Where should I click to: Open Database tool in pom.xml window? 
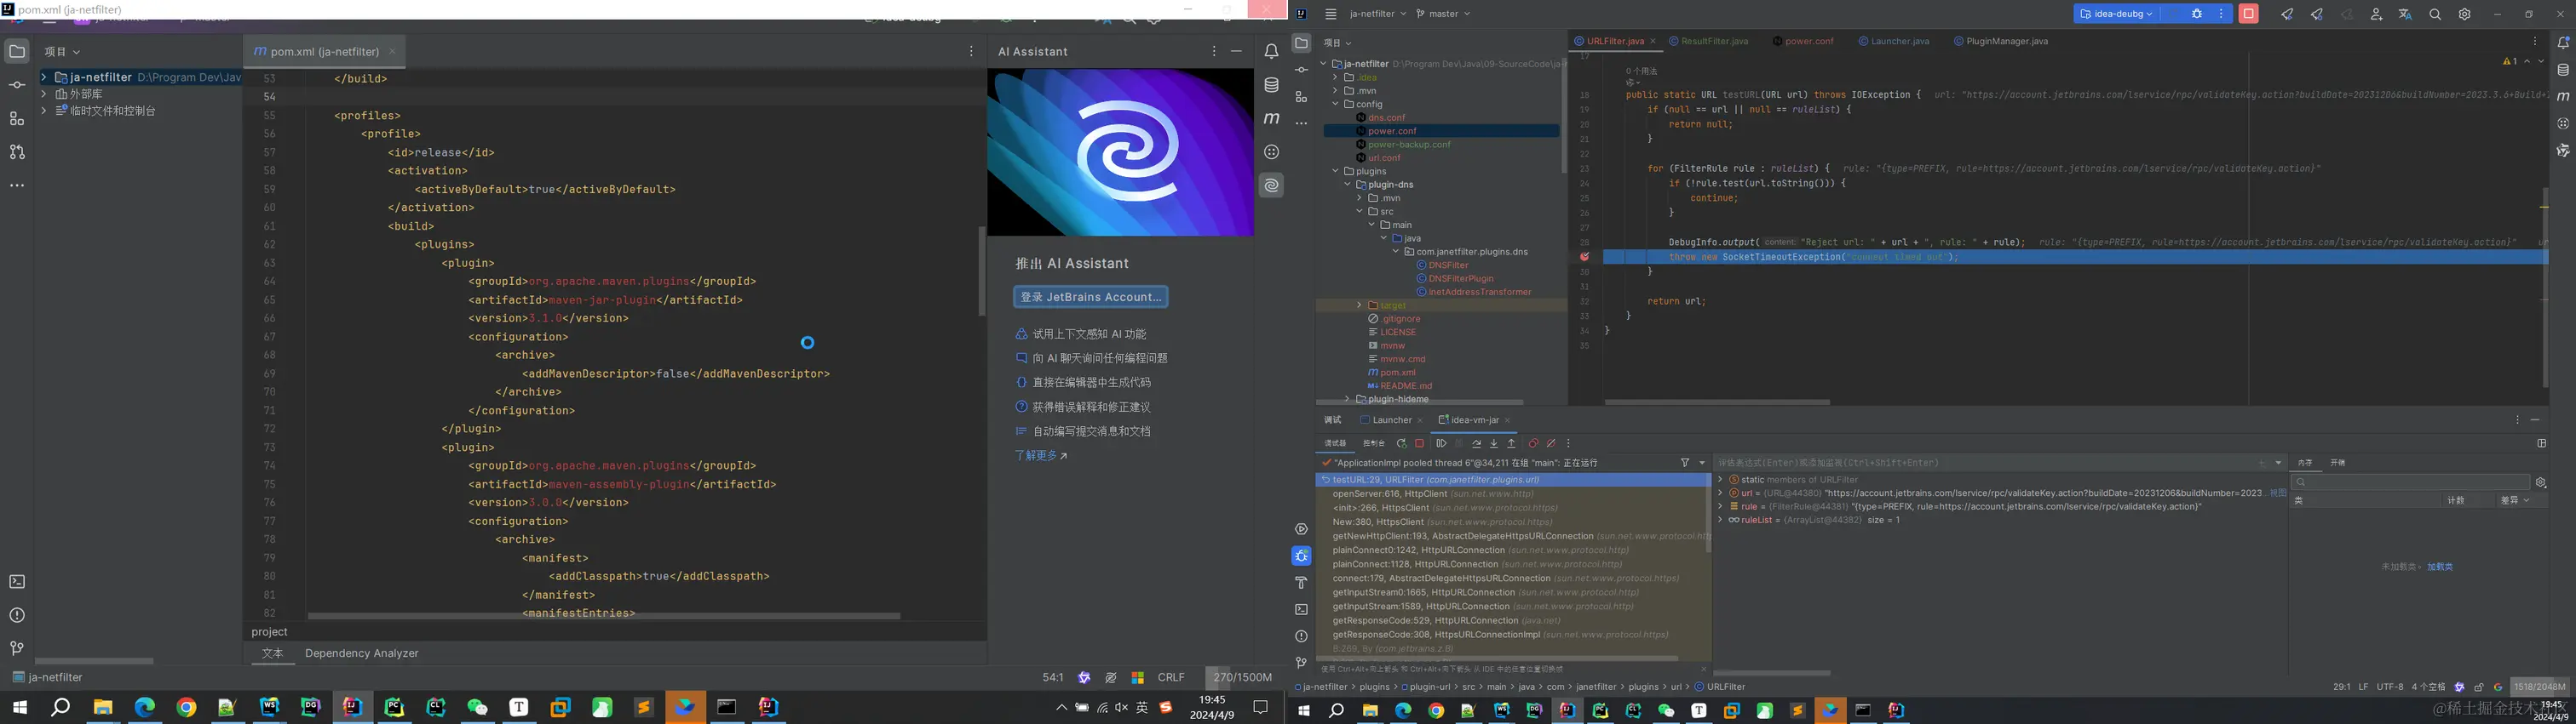(x=1271, y=85)
